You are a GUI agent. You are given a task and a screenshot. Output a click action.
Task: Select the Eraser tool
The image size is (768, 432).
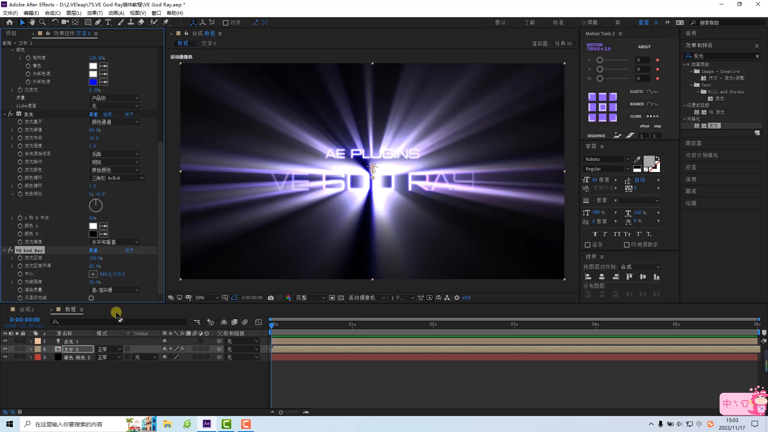pos(141,22)
